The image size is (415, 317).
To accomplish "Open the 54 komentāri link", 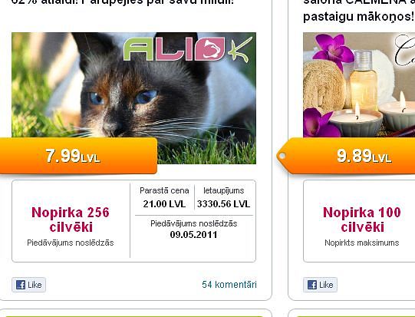I will 229,285.
